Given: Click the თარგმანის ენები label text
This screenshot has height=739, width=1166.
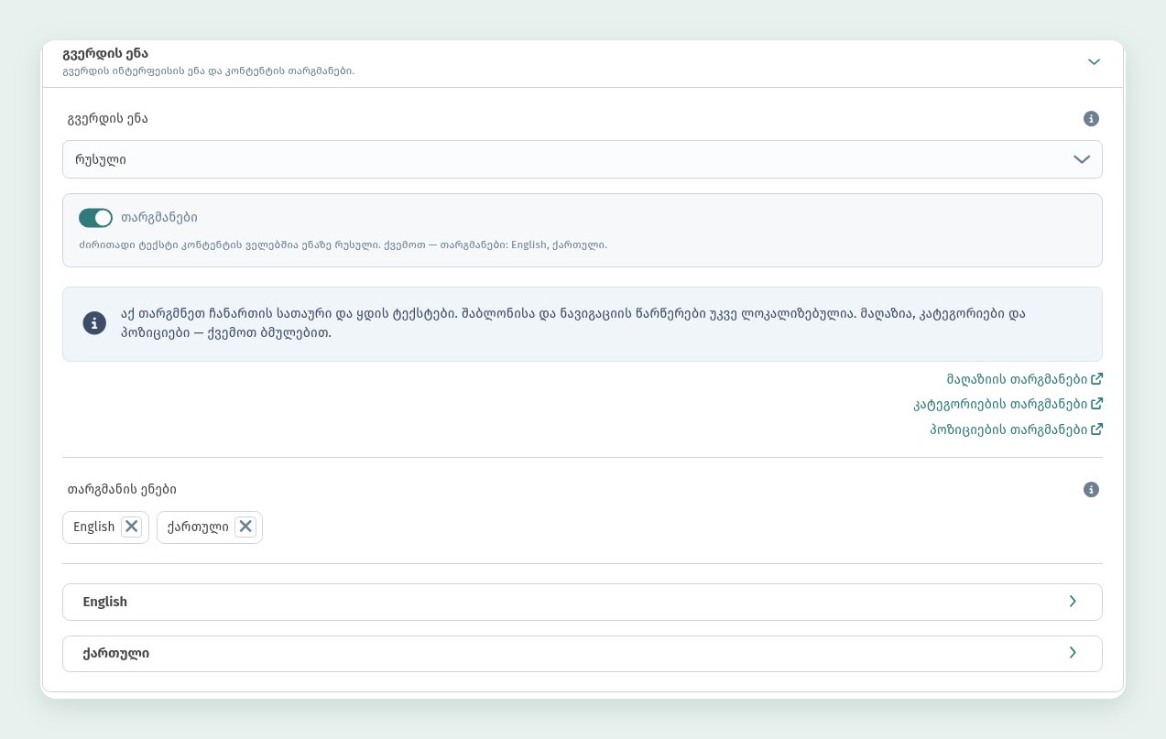Looking at the screenshot, I should coord(122,490).
